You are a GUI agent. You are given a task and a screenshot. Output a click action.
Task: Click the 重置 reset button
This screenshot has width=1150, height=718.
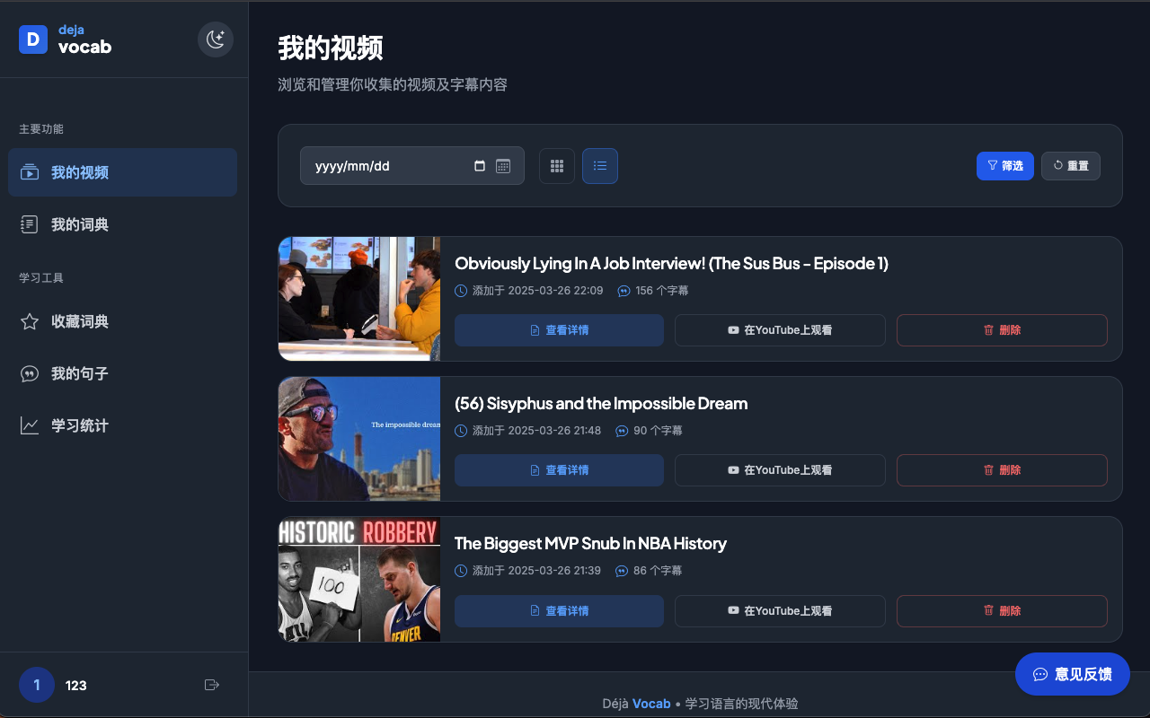(1070, 166)
